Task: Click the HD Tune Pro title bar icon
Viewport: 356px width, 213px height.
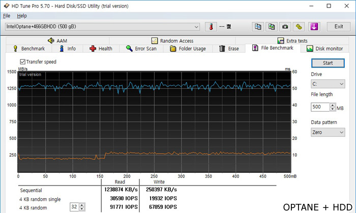Action: pyautogui.click(x=6, y=6)
